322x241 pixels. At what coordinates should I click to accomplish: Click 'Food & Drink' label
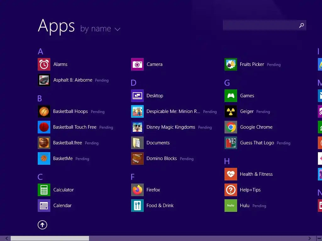tap(160, 206)
